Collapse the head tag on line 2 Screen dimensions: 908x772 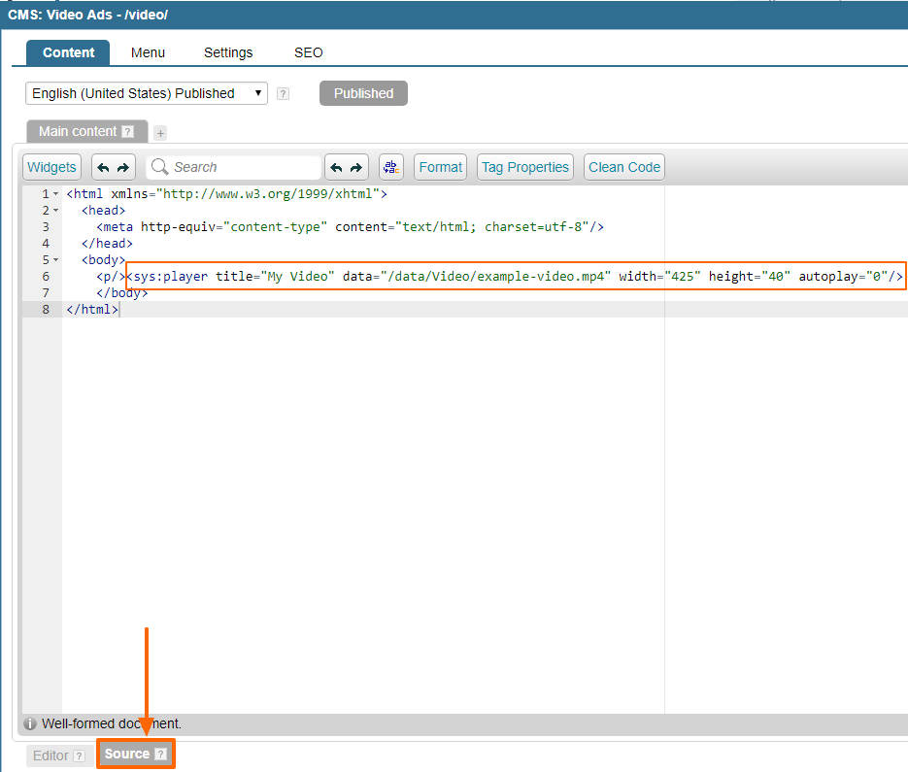[56, 210]
